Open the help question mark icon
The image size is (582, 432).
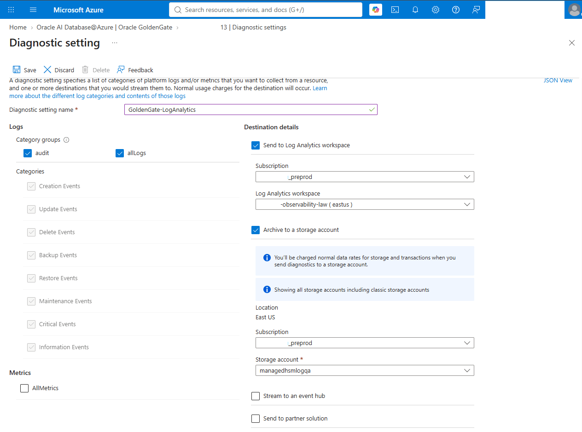(x=456, y=10)
